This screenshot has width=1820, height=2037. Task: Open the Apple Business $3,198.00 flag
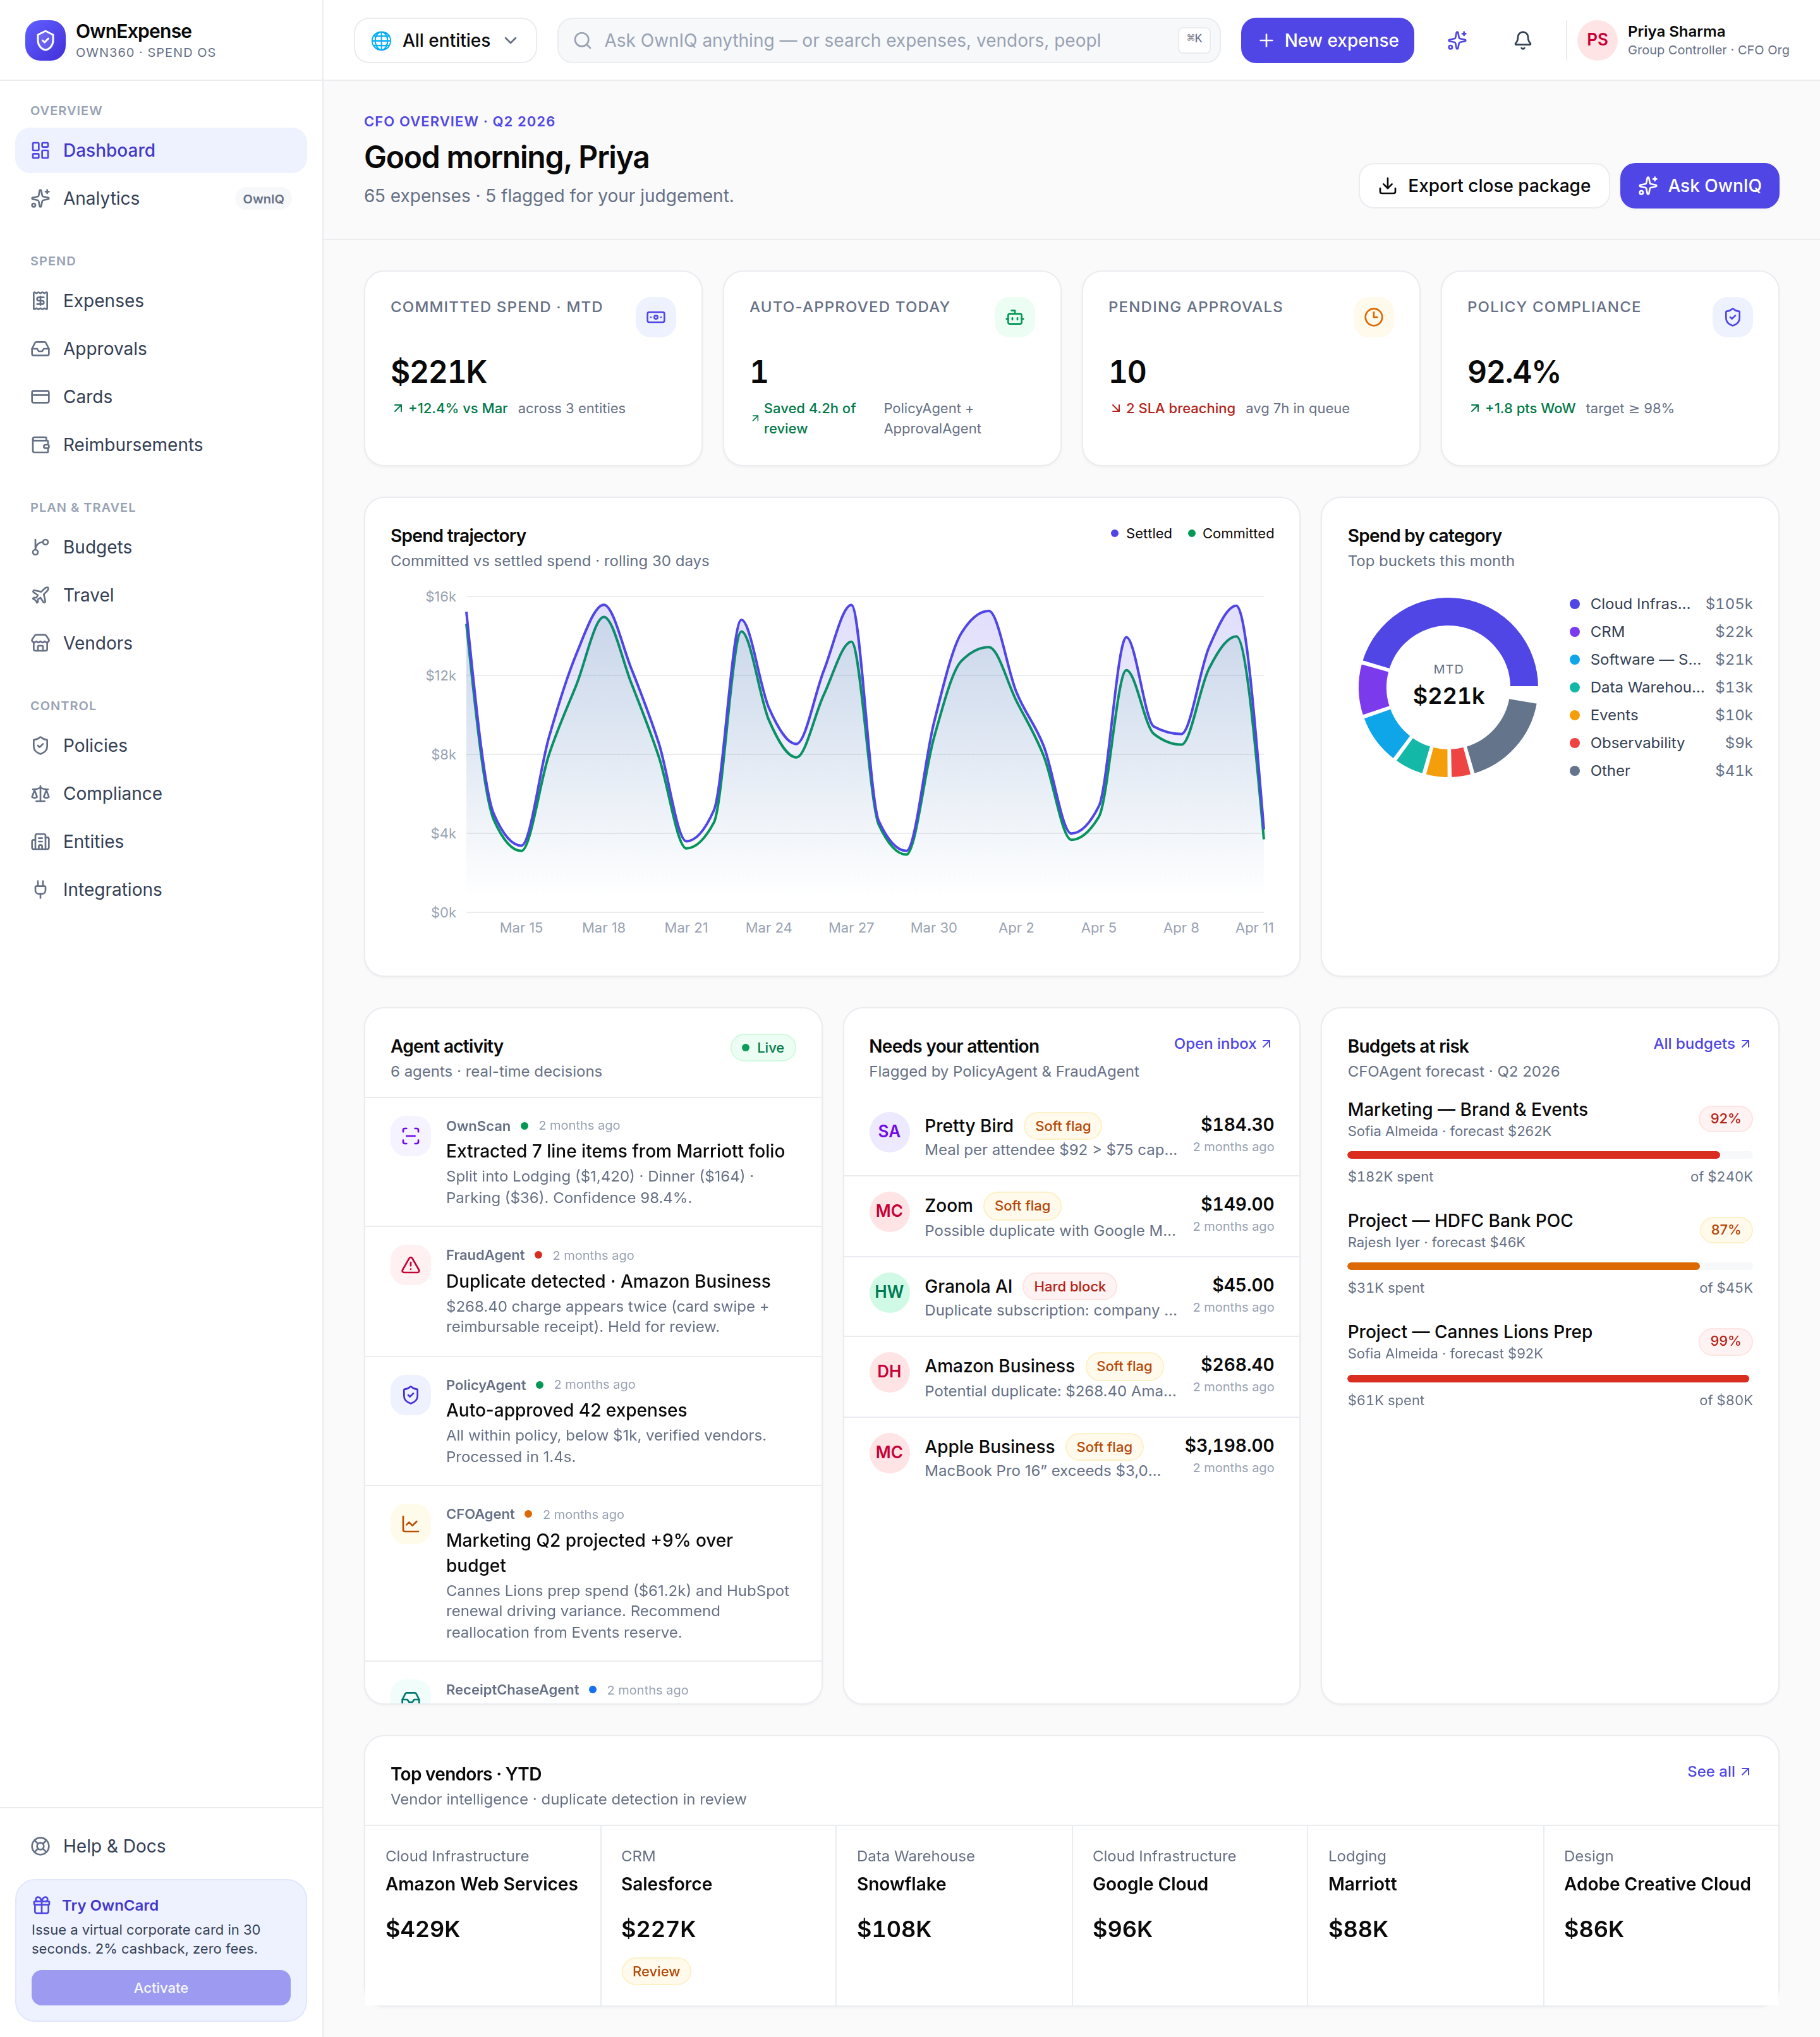pos(1071,1457)
